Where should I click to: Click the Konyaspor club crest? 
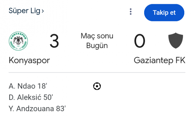[x=19, y=41]
